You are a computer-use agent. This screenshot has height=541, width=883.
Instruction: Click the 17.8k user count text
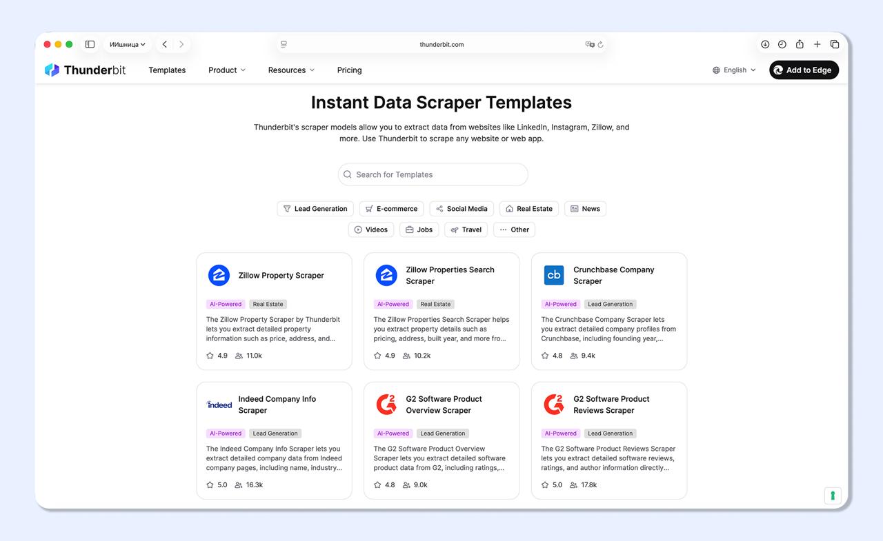point(589,485)
